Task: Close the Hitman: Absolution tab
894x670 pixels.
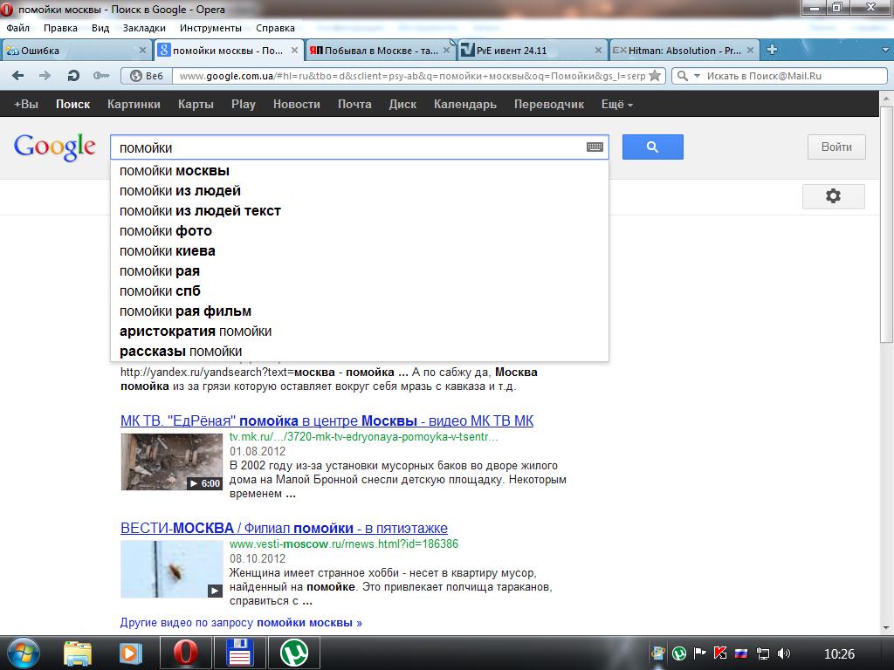Action: [750, 50]
